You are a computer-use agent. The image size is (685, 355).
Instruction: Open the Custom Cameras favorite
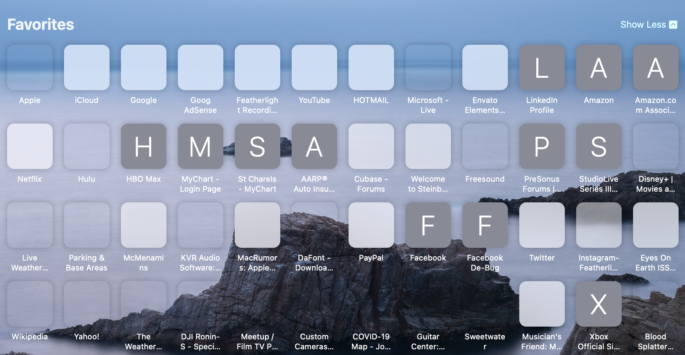click(314, 304)
